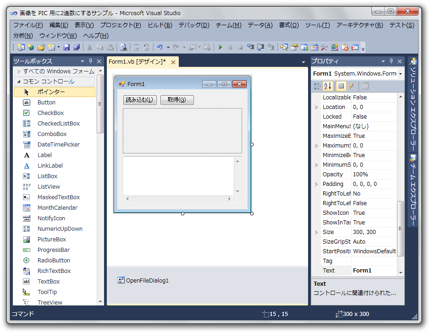Select the ポインター tool in Toolbox
This screenshot has width=430, height=332.
pos(54,92)
